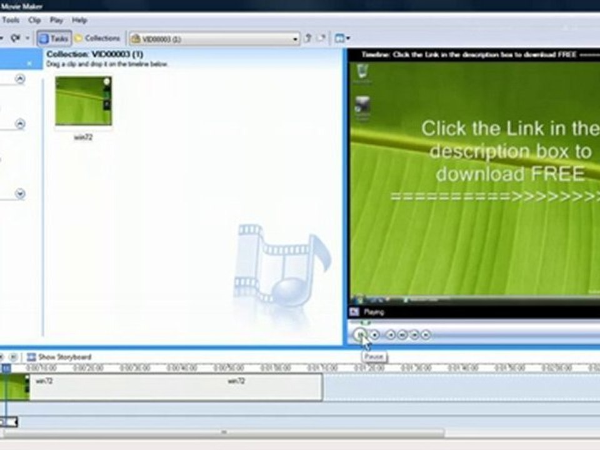Screen dimensions: 600x450
Task: Click the 0:01:50.00 mark on the ruler
Action: click(510, 368)
